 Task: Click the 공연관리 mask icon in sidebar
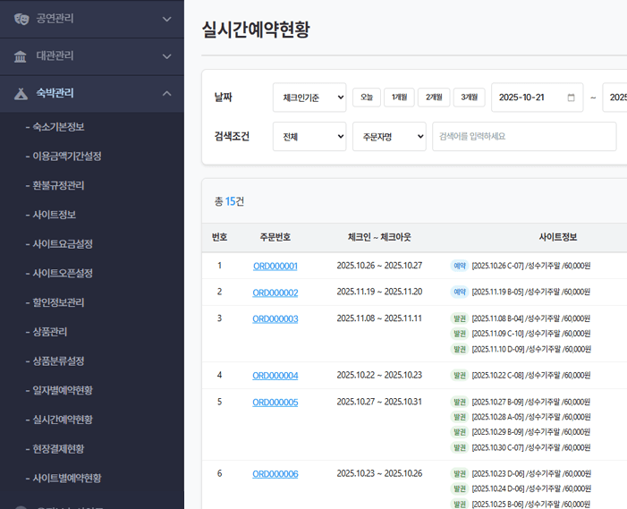click(21, 19)
